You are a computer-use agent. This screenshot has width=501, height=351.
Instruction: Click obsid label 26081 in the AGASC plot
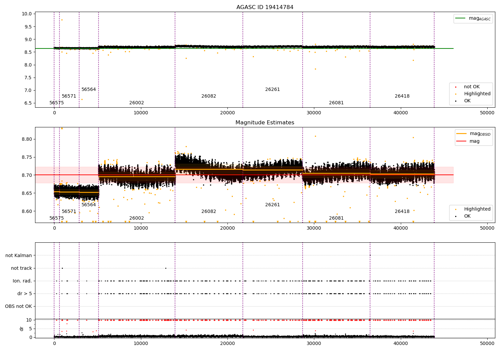336,103
